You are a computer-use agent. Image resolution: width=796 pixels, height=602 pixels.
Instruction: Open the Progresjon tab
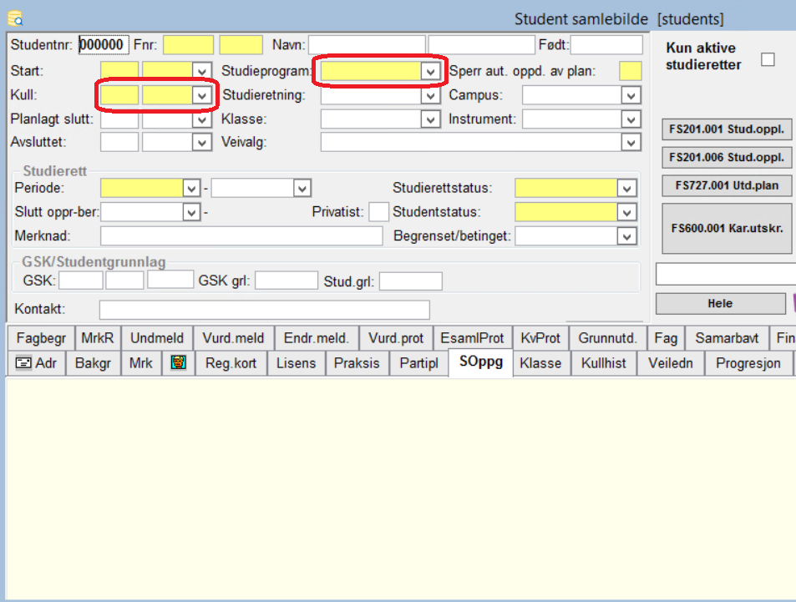(748, 363)
